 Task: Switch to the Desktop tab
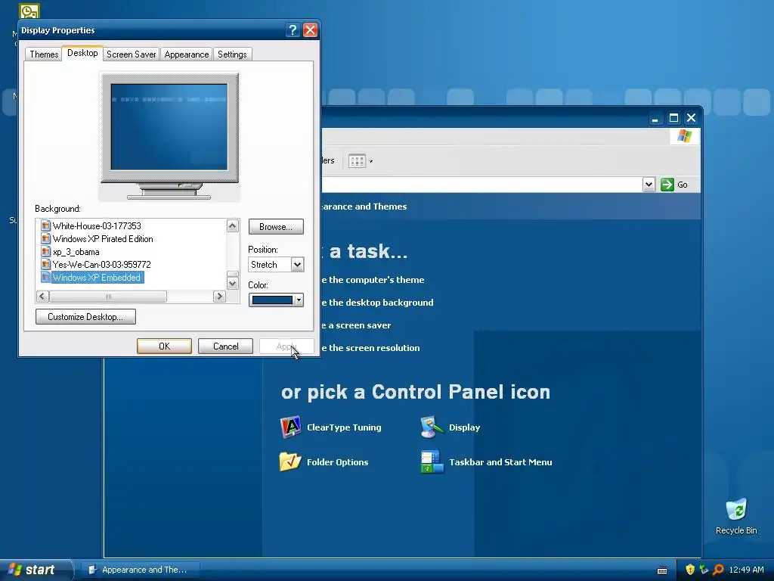[82, 53]
